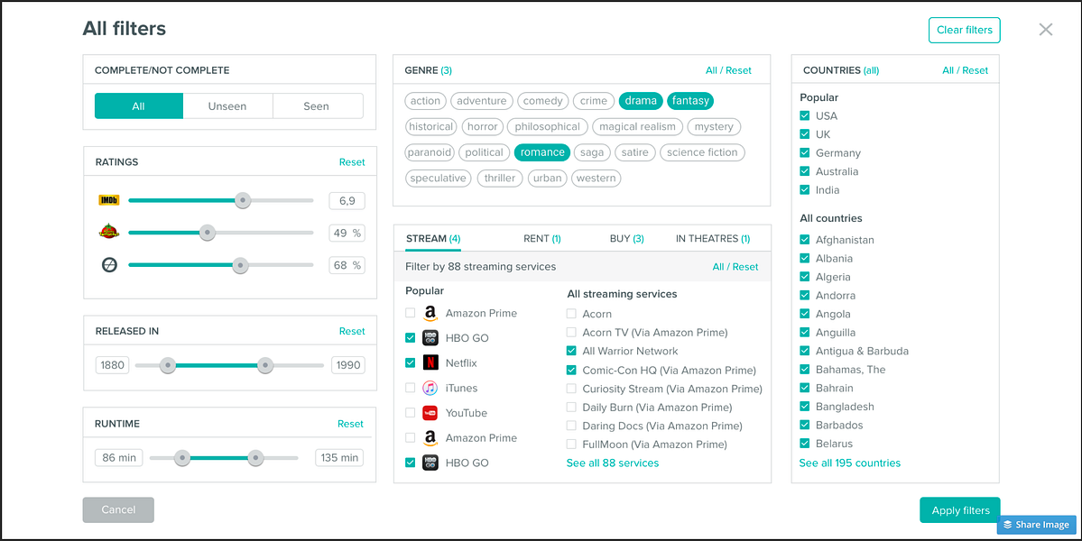Click the Metacritic icon in Ratings
This screenshot has width=1082, height=541.
click(x=109, y=265)
